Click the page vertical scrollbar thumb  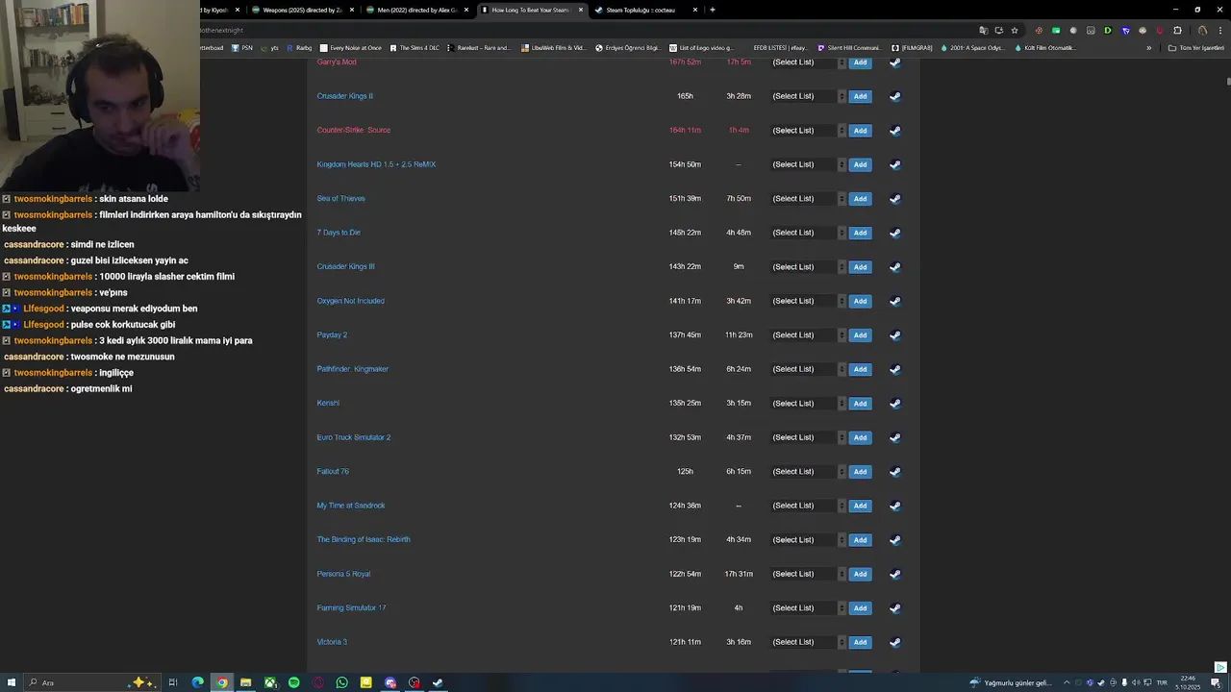1227,82
